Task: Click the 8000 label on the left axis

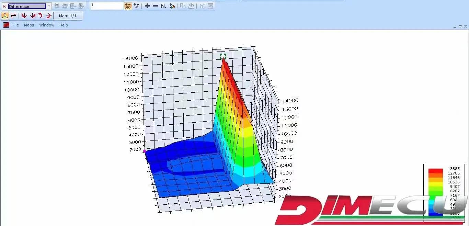Action: coord(134,104)
